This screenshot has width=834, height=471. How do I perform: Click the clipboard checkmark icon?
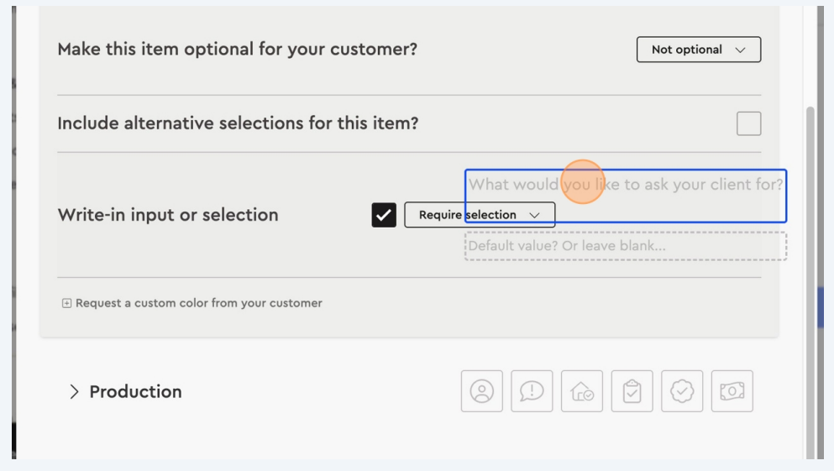[632, 391]
